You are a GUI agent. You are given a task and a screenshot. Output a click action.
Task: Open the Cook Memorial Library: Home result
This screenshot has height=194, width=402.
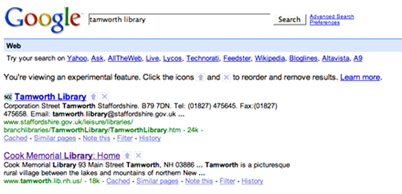(x=62, y=156)
